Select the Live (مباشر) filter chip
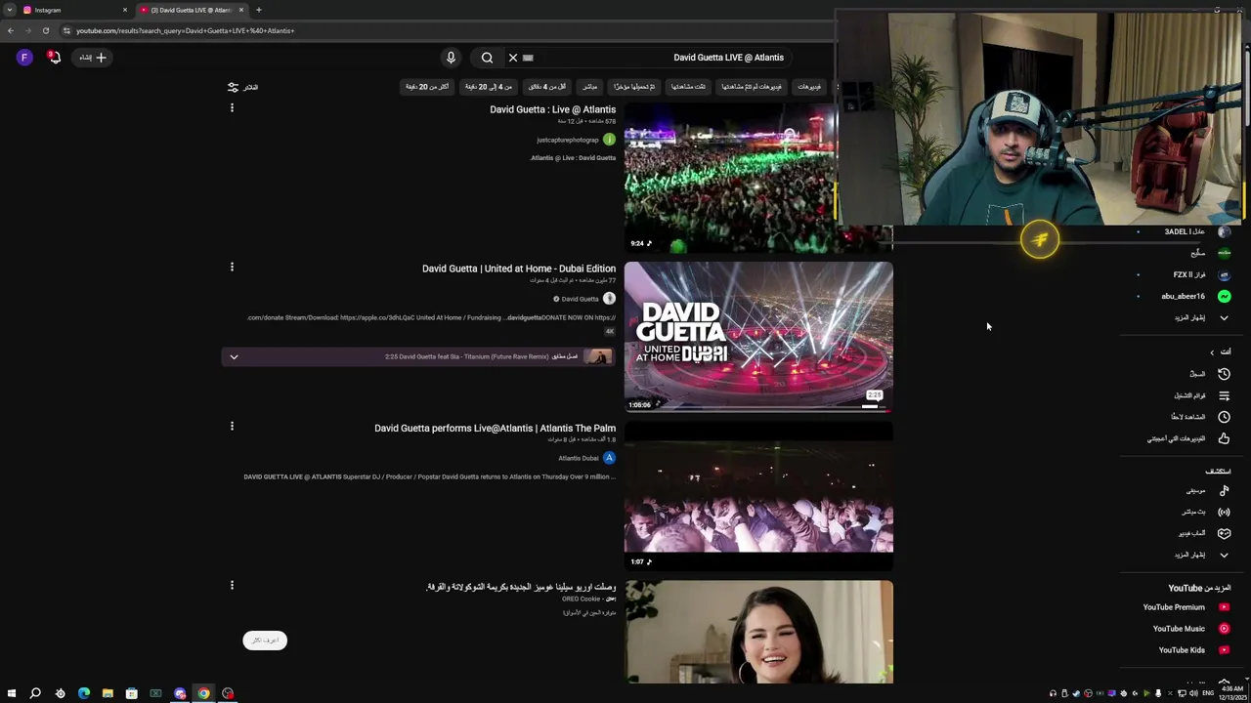 click(589, 87)
